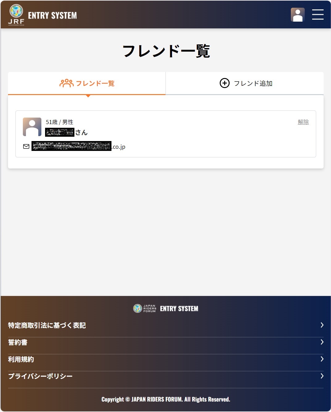Click chevron next to 誓約書
This screenshot has height=412, width=331.
point(322,342)
